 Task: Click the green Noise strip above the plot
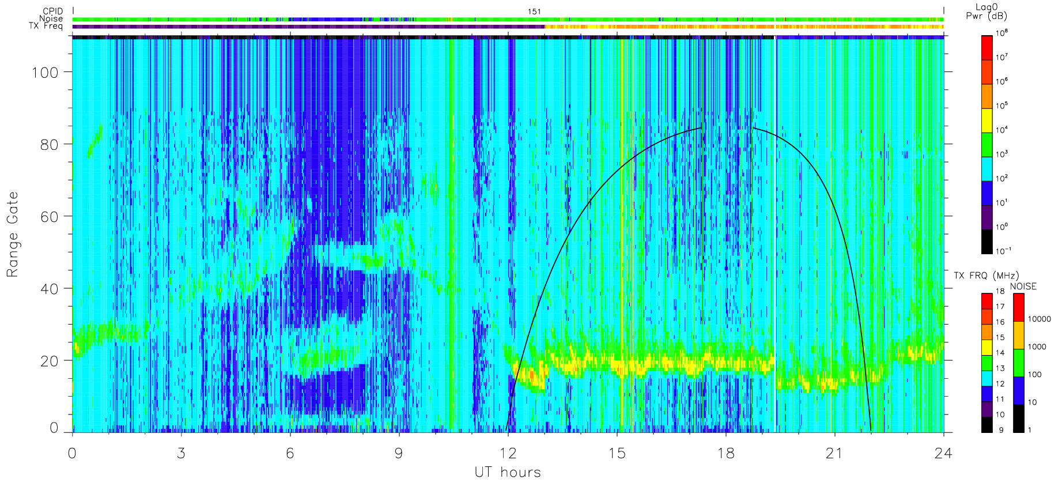pyautogui.click(x=508, y=19)
